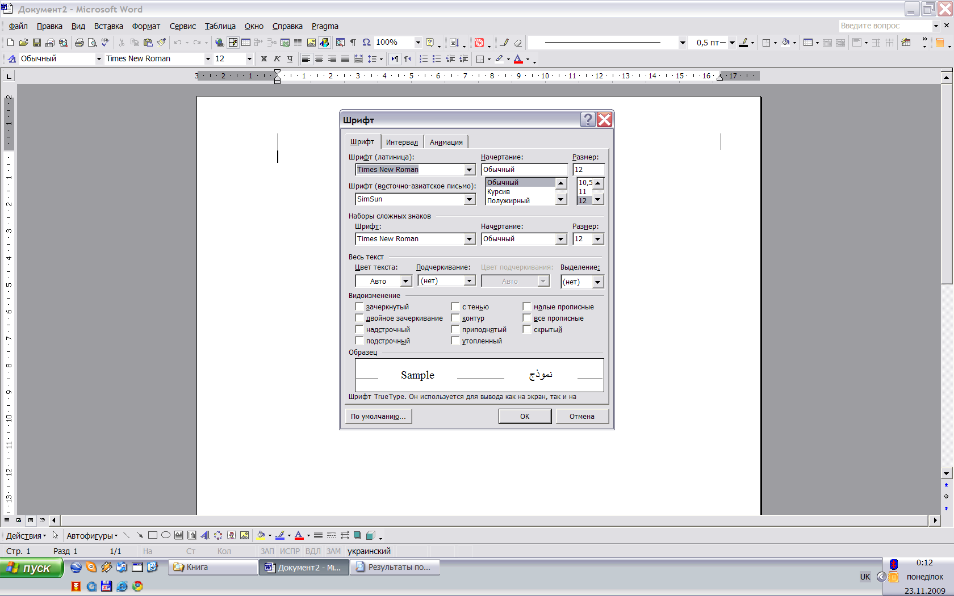Open Цвет текста color dropdown
The height and width of the screenshot is (596, 954).
click(x=405, y=281)
